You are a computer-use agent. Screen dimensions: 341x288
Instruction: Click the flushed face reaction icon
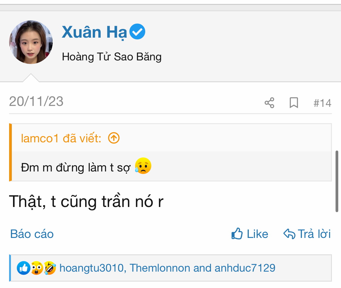click(x=37, y=268)
